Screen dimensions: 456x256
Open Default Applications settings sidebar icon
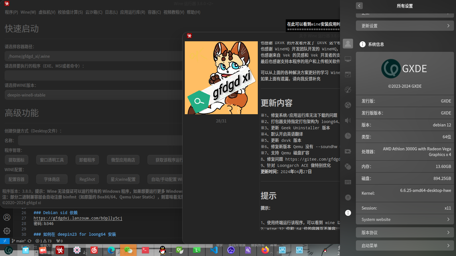click(348, 74)
